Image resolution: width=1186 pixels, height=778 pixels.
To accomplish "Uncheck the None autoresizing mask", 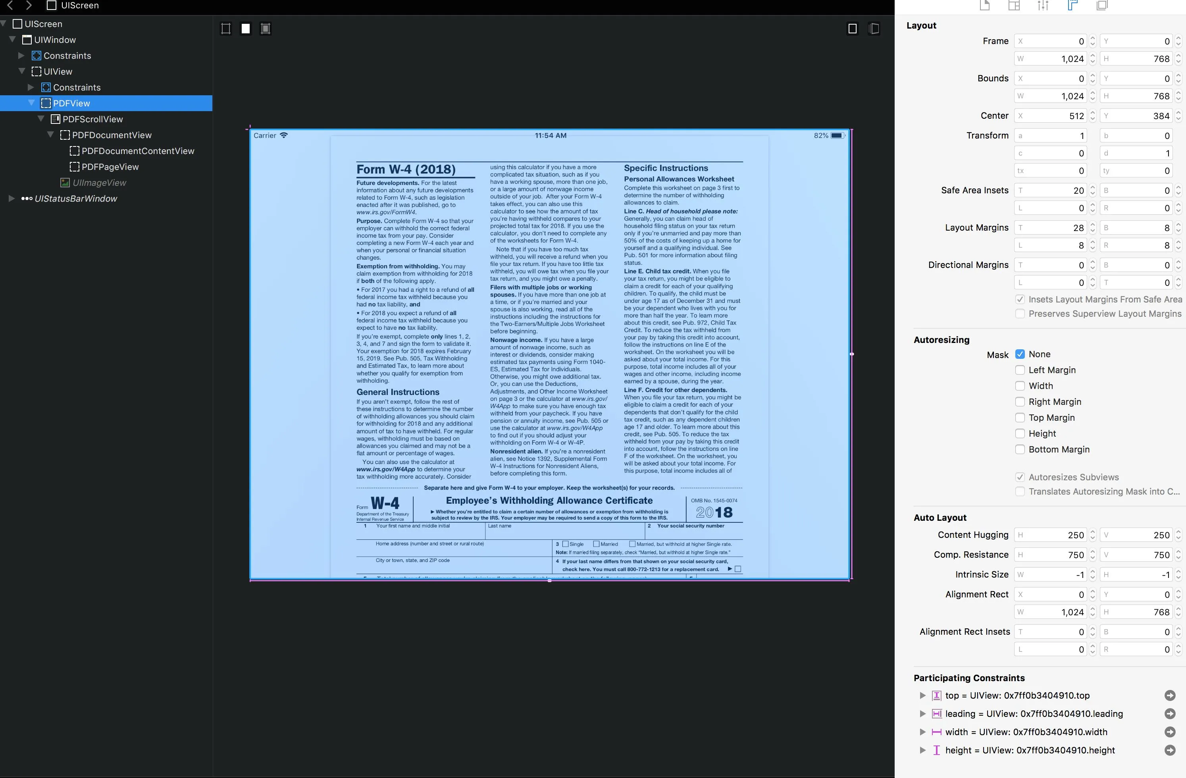I will pyautogui.click(x=1020, y=354).
